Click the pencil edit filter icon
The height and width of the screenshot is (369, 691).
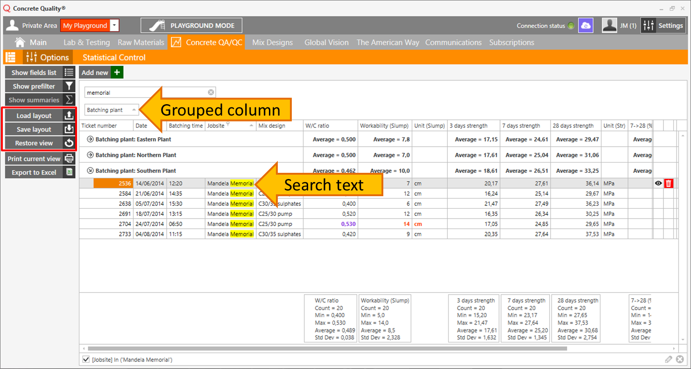pyautogui.click(x=669, y=359)
